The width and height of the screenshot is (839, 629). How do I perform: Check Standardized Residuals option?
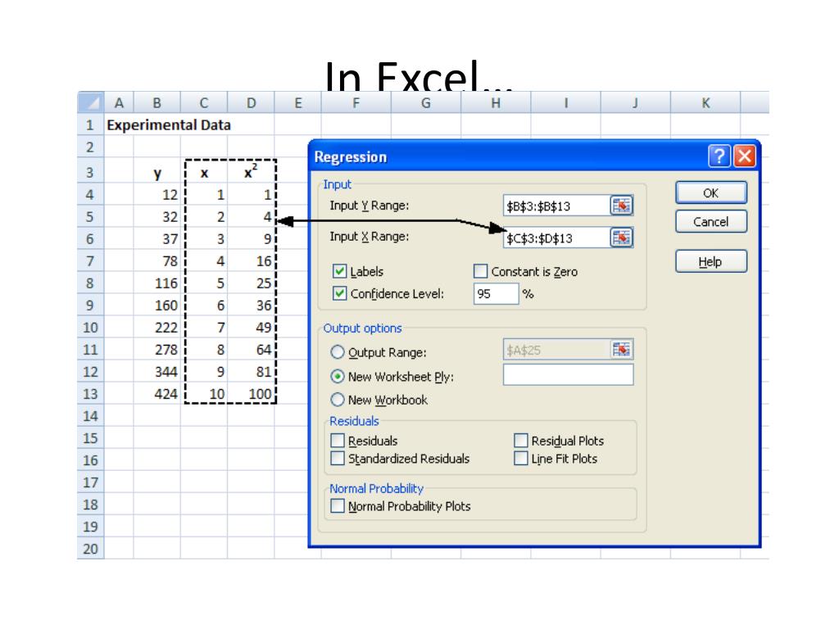coord(338,459)
